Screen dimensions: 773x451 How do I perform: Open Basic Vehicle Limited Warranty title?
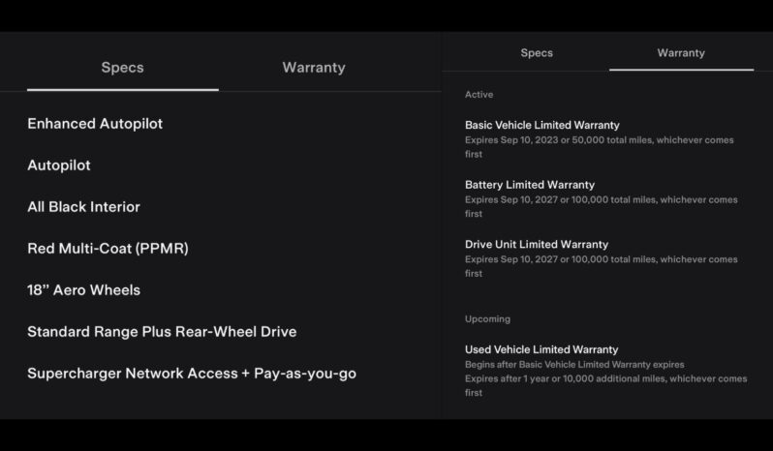(542, 125)
